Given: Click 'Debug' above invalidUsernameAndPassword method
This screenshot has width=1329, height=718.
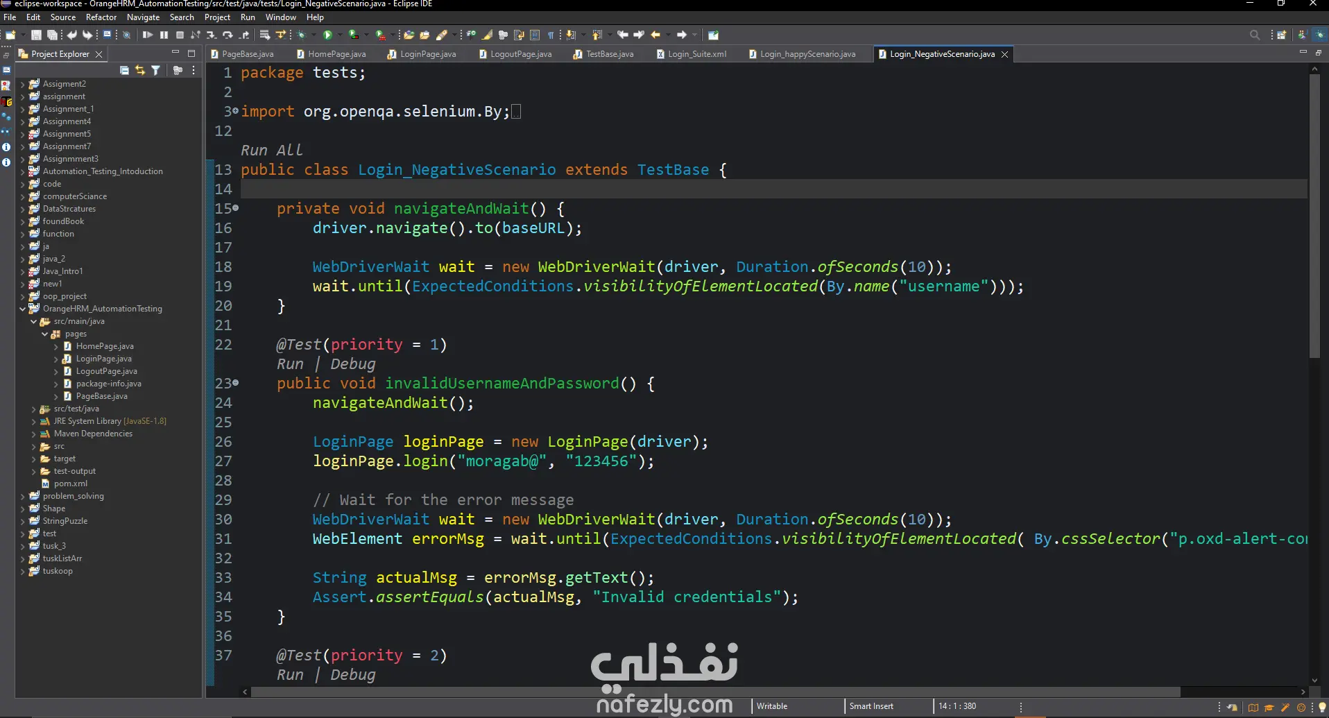Looking at the screenshot, I should tap(353, 364).
